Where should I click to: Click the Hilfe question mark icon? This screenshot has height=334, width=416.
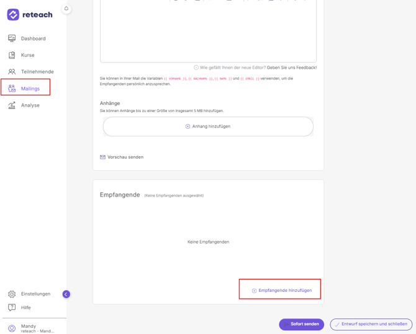tap(12, 307)
